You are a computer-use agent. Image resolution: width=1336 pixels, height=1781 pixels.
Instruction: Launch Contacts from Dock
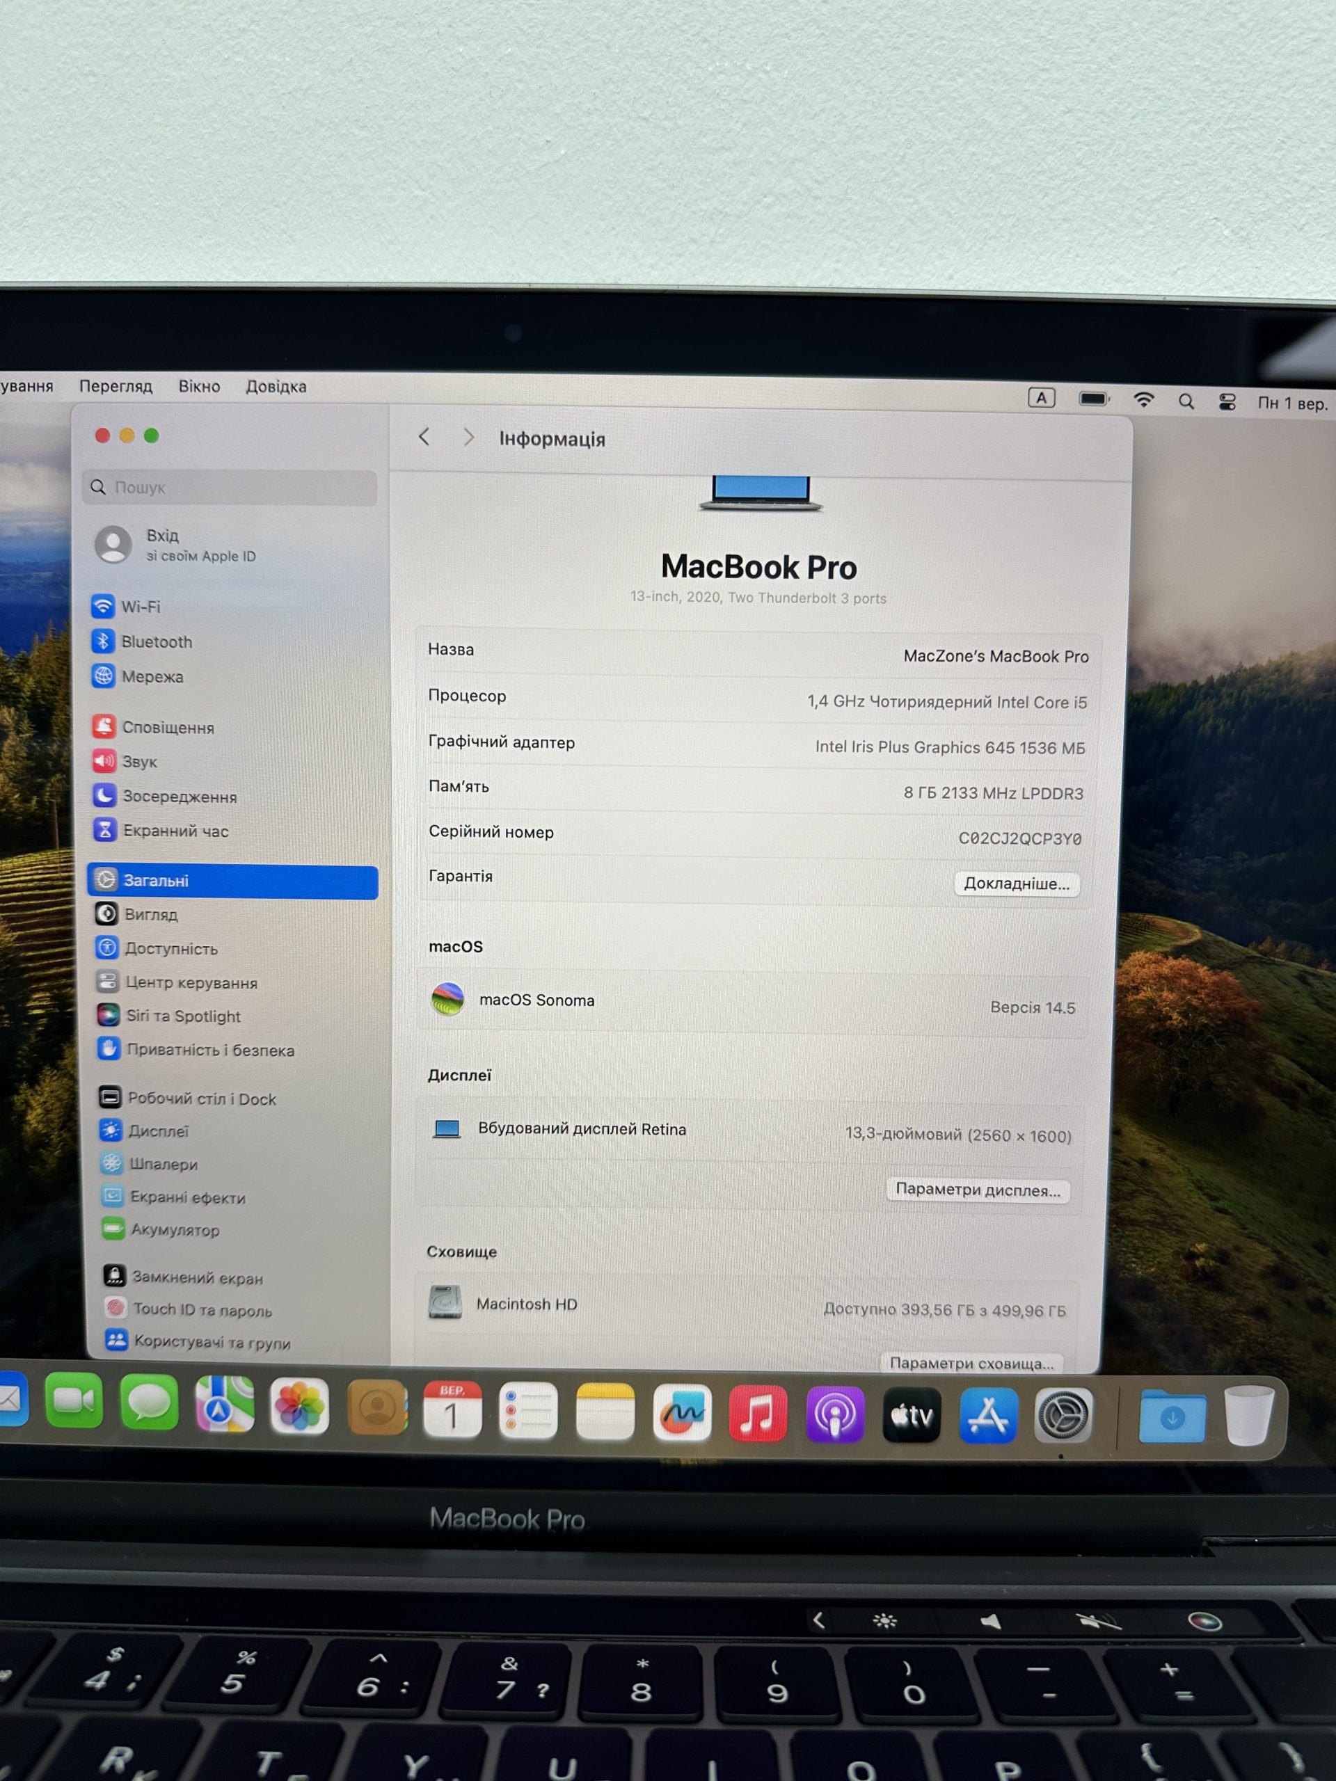tap(377, 1407)
